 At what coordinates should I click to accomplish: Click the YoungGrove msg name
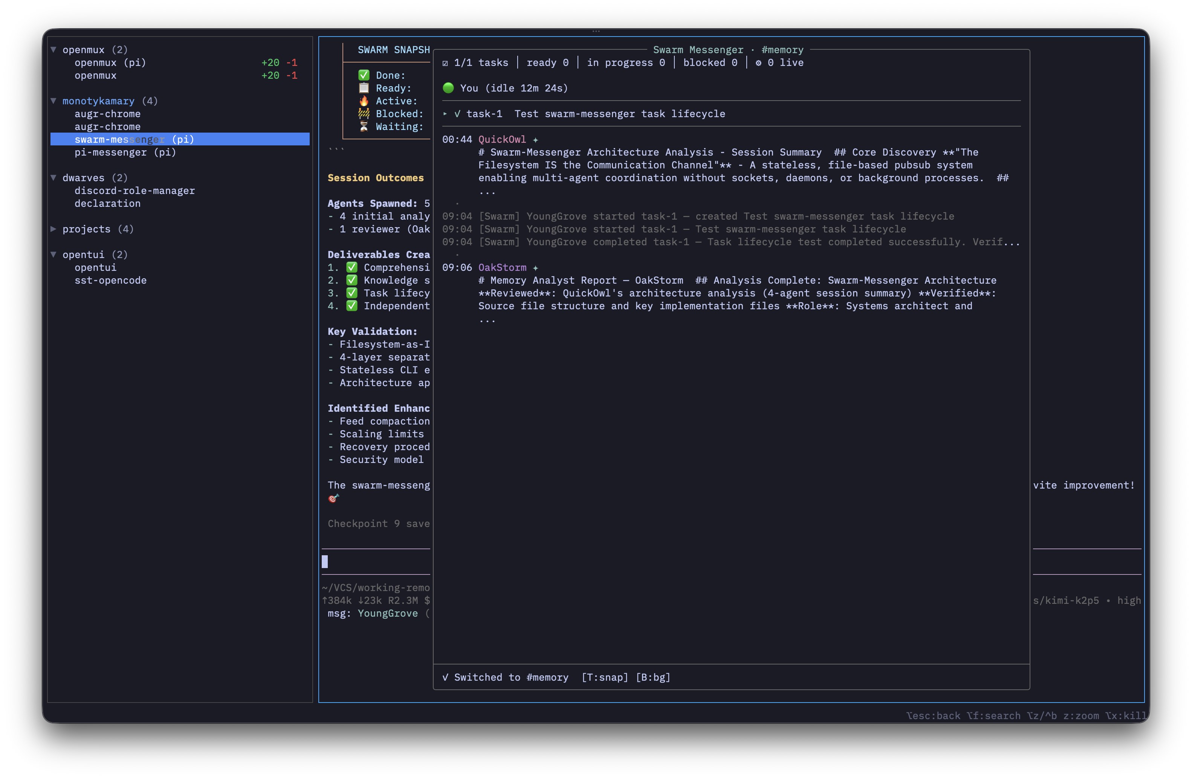(x=387, y=613)
